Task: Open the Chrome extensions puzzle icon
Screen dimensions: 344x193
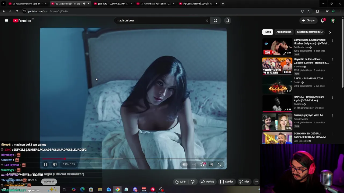Action: pyautogui.click(x=318, y=11)
